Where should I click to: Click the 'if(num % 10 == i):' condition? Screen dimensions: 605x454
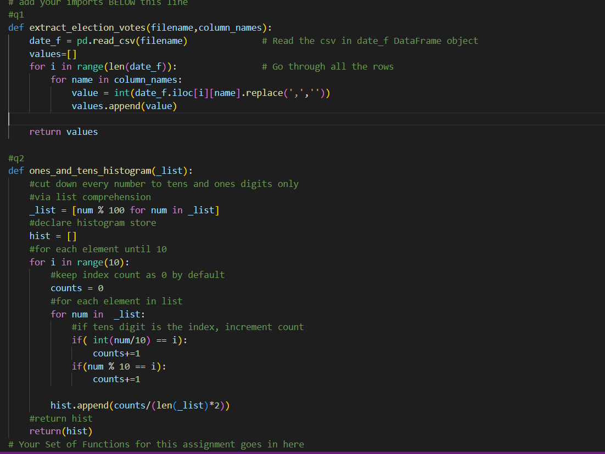click(119, 366)
